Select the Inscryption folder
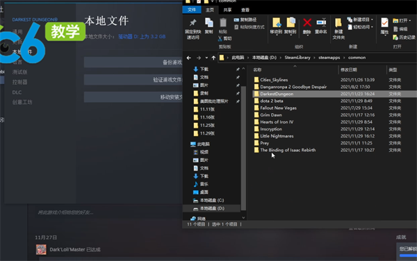Screen dimensions: 417x261 point(271,129)
